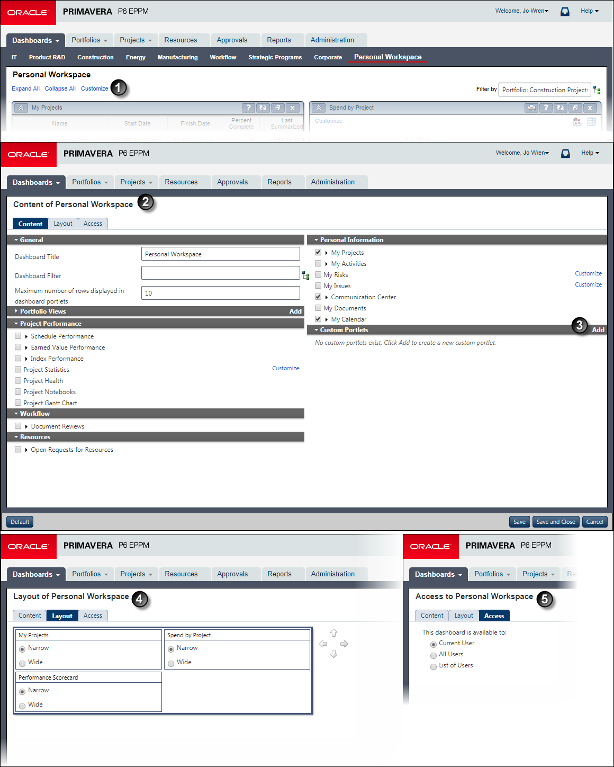Expand the Open Requests for Resources triangle
Viewport: 614px width, 767px height.
coord(26,450)
